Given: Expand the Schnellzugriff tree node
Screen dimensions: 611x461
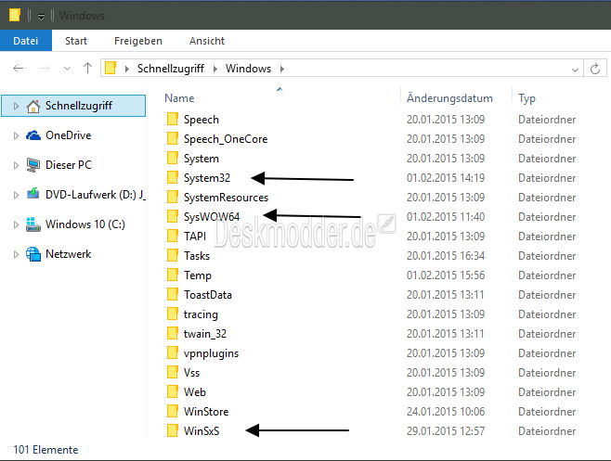Looking at the screenshot, I should pos(16,106).
